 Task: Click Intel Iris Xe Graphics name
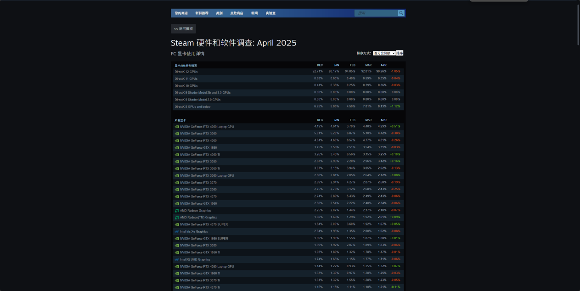[x=194, y=231]
